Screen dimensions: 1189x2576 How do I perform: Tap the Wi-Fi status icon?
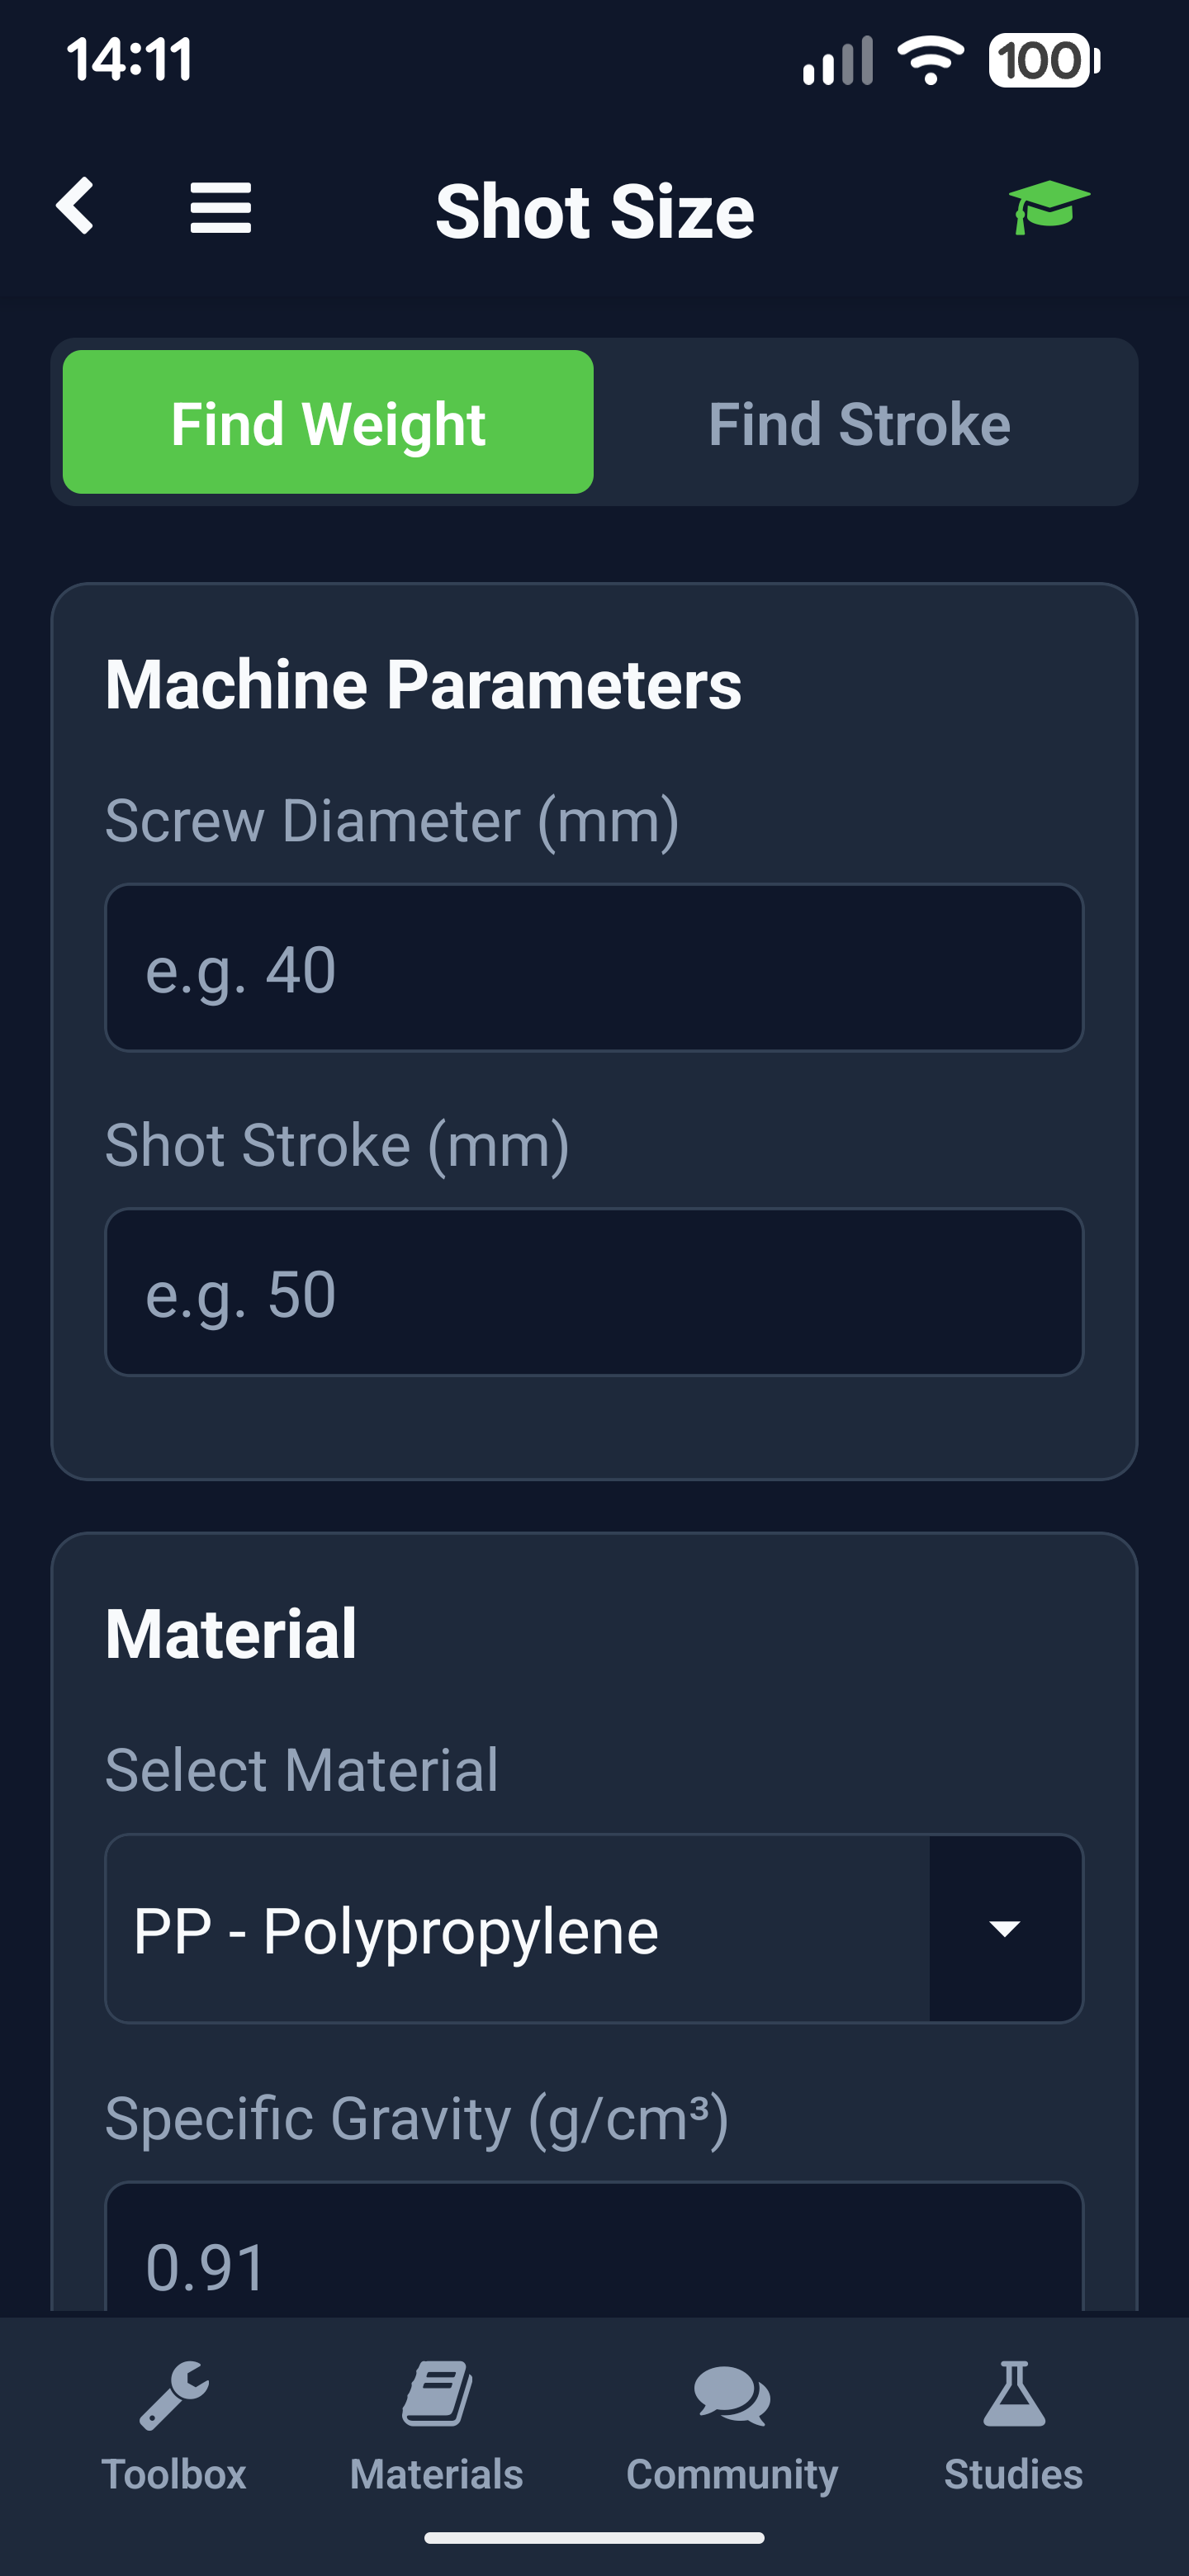coord(930,61)
